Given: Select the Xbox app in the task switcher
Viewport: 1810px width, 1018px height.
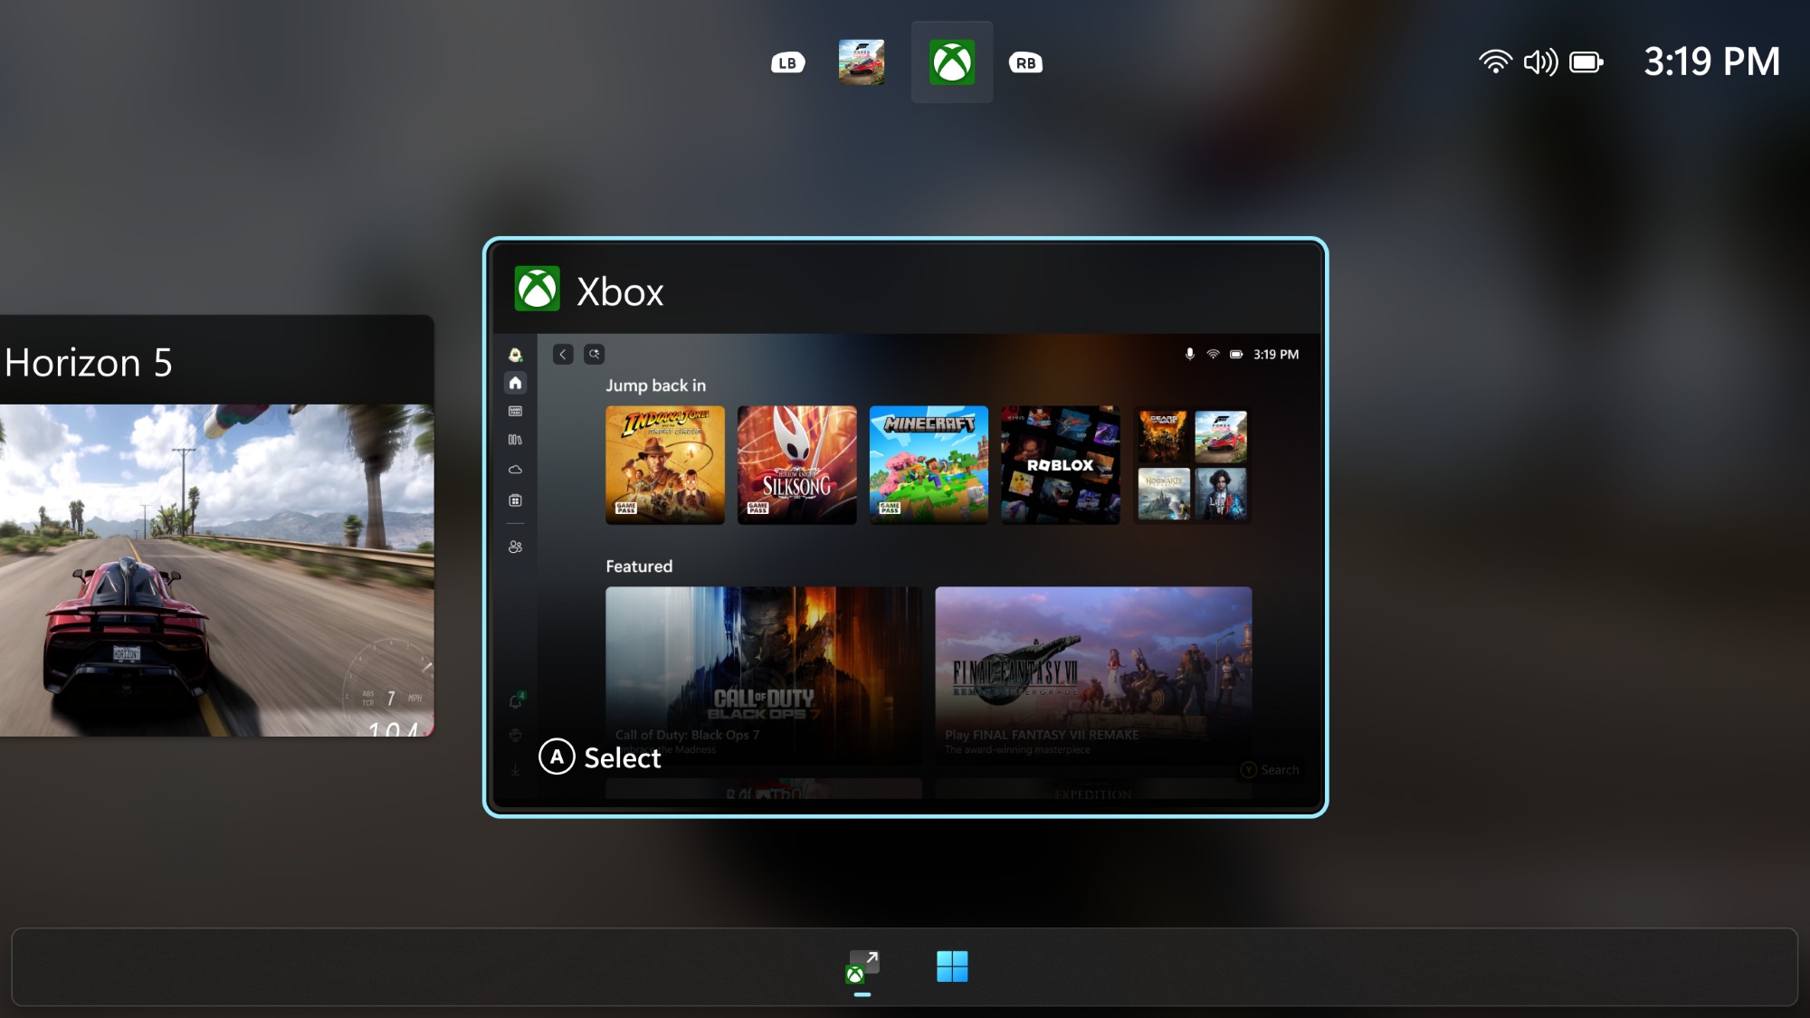Looking at the screenshot, I should click(952, 62).
